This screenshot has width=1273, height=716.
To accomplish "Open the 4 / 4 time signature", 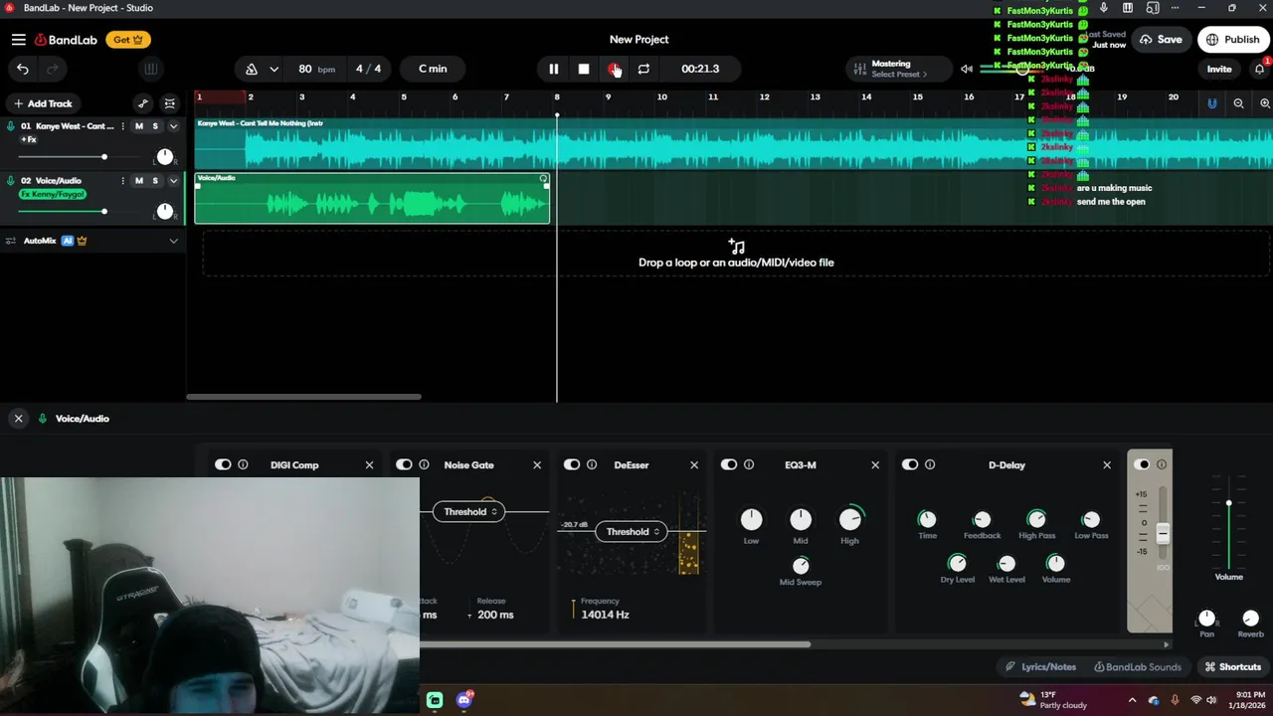I will [x=369, y=69].
